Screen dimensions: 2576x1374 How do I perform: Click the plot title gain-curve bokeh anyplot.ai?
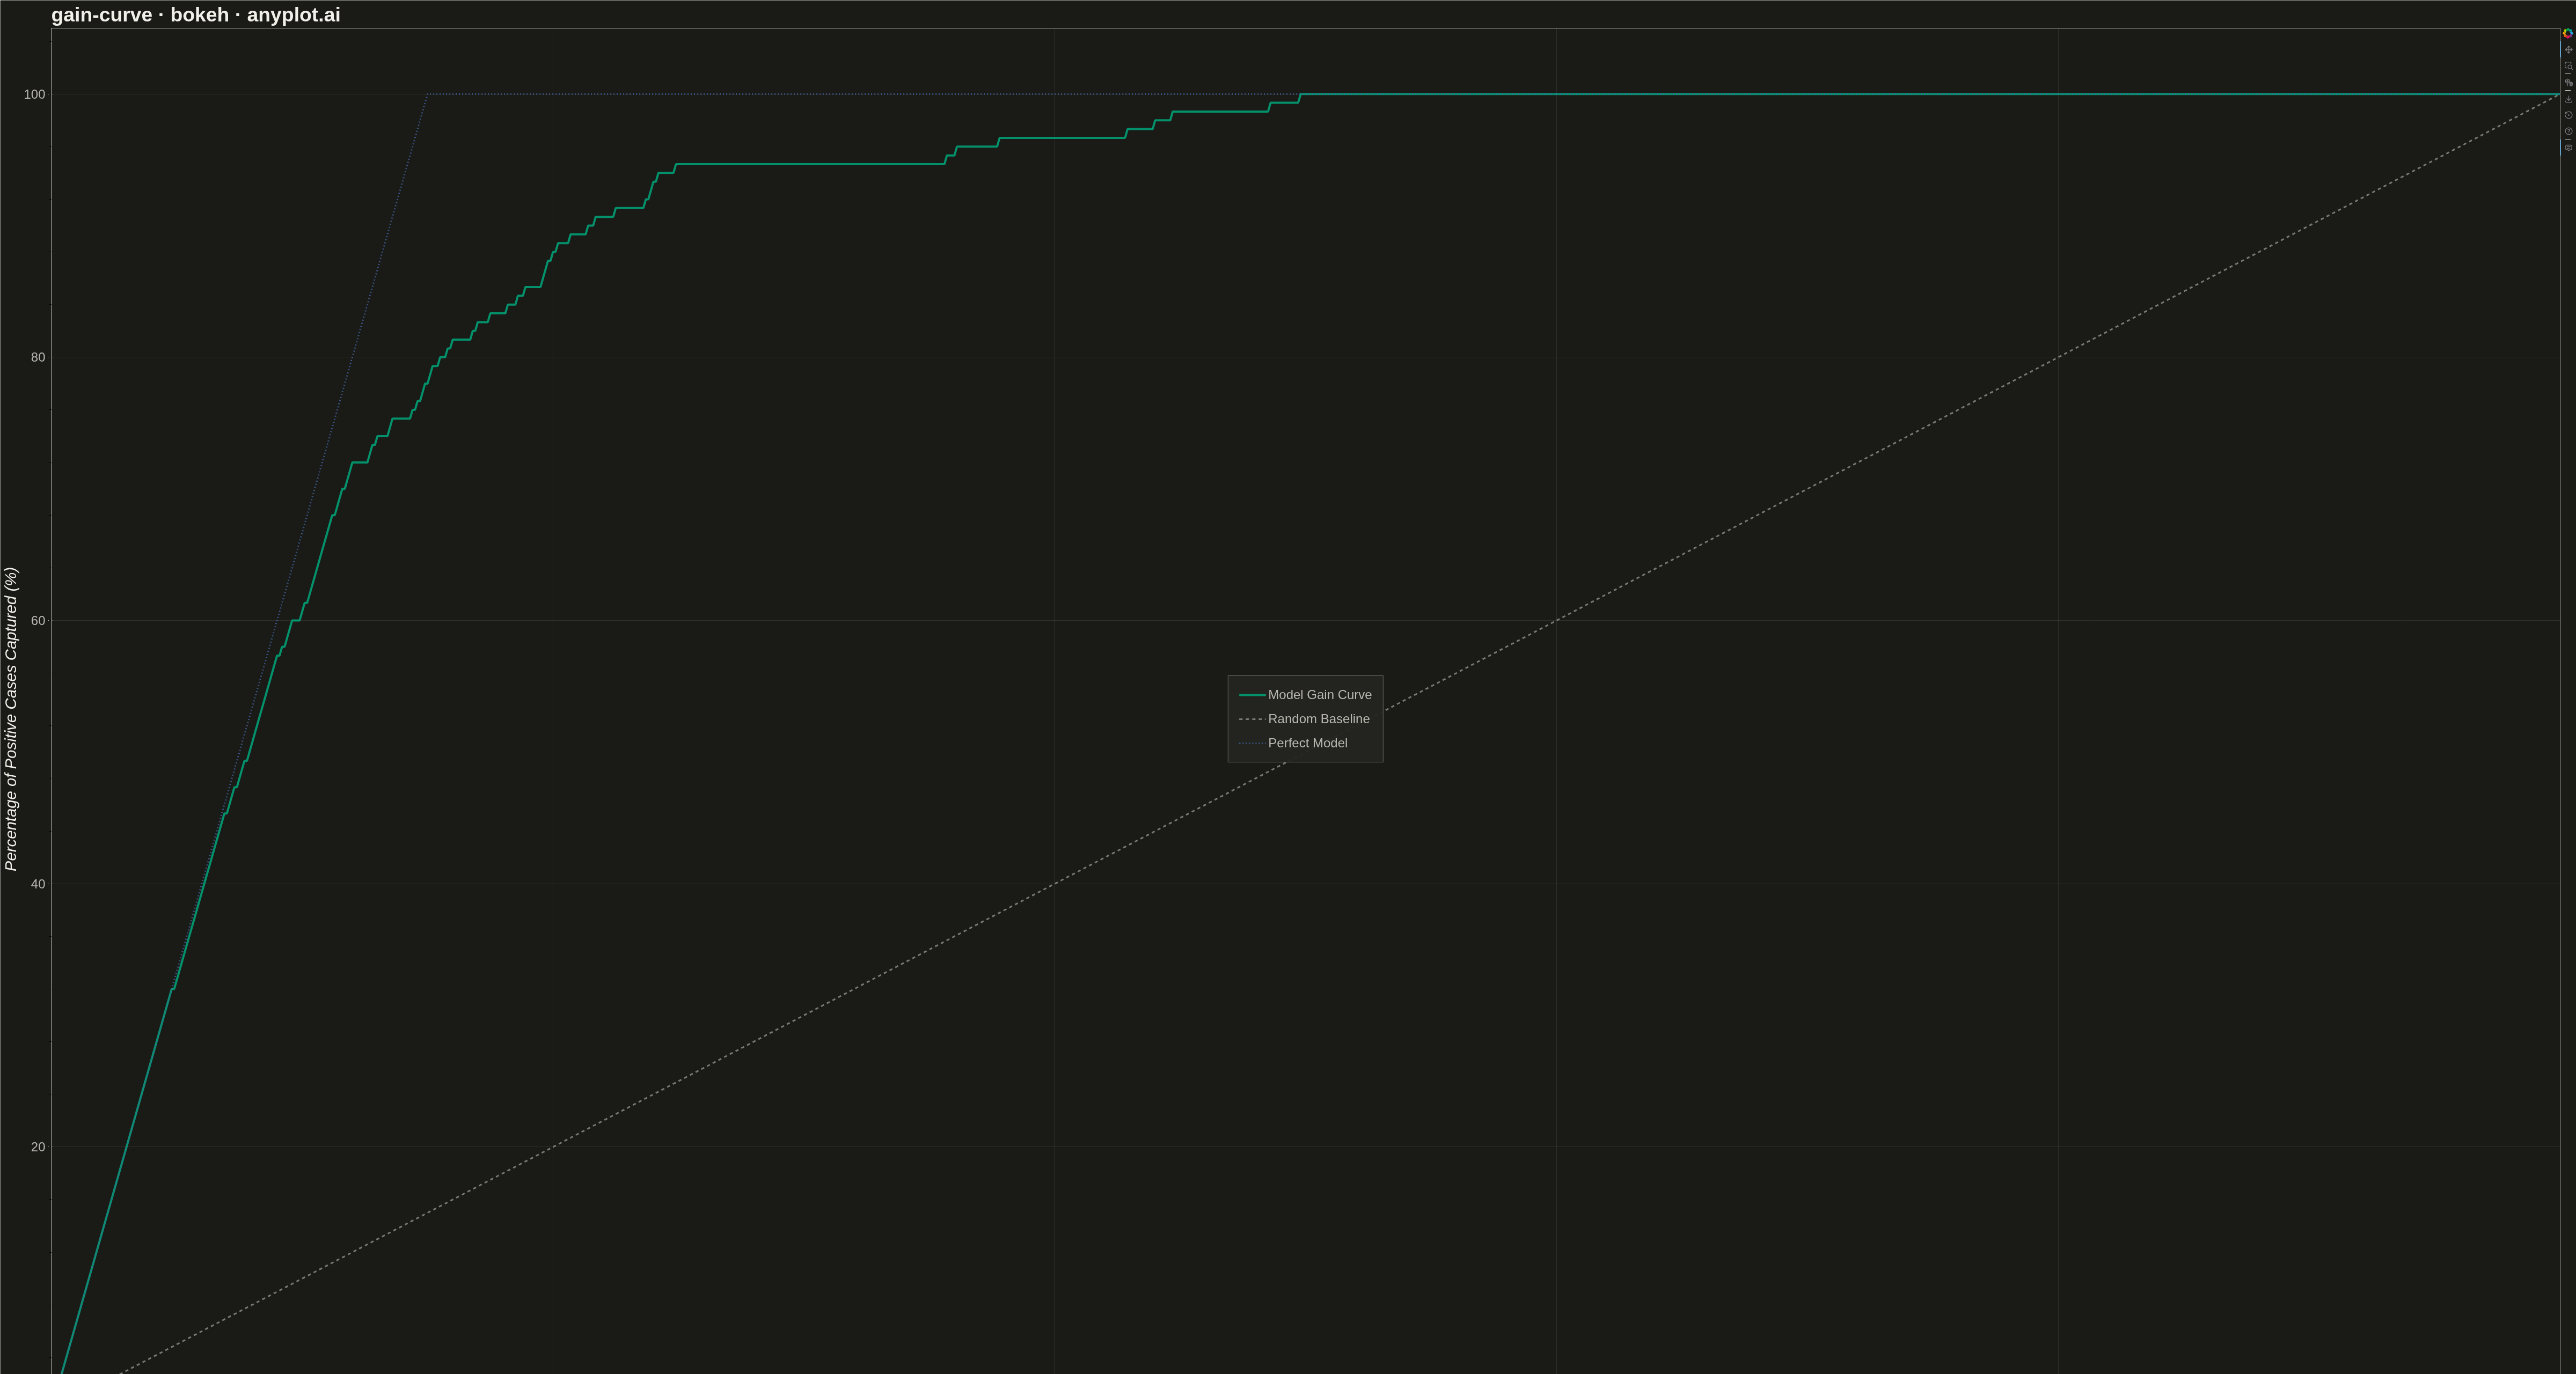pyautogui.click(x=196, y=14)
